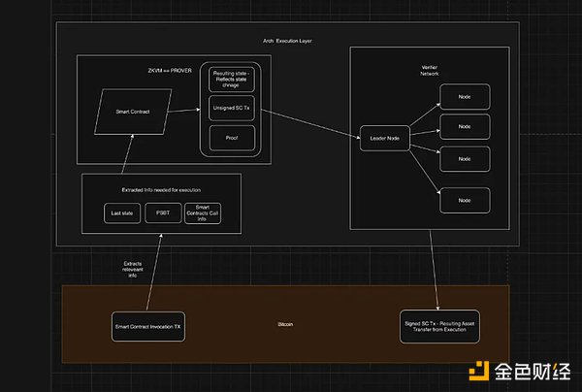
Task: Click the PSBT box
Action: [x=161, y=212]
